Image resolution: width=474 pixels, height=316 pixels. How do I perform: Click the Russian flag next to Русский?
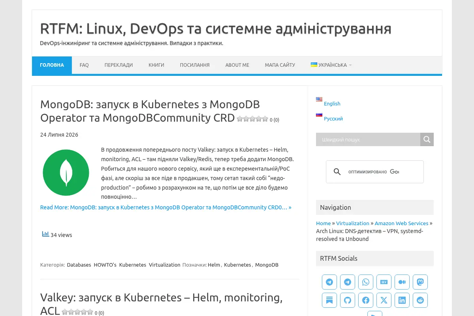coord(319,115)
